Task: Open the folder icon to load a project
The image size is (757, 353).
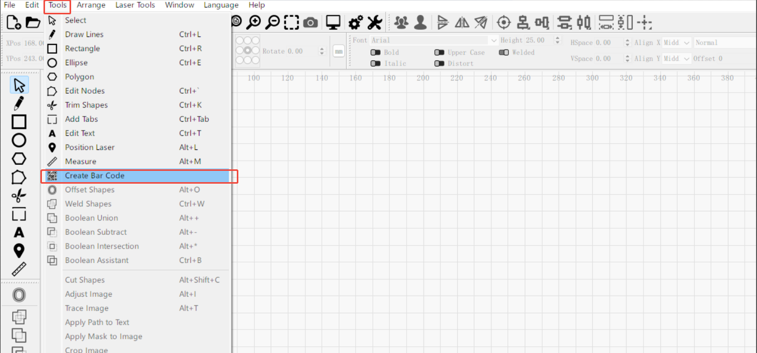Action: click(33, 23)
